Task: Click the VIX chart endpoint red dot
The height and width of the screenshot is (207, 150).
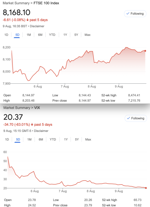Action: [x=146, y=188]
